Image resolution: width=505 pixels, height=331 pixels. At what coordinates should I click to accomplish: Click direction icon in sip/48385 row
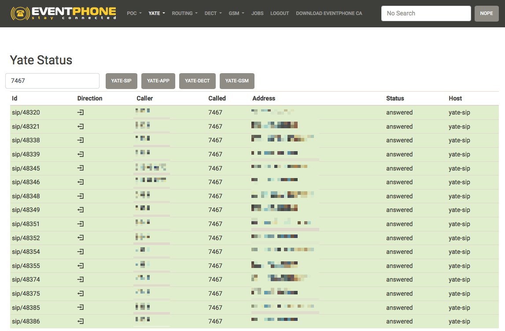click(x=81, y=308)
